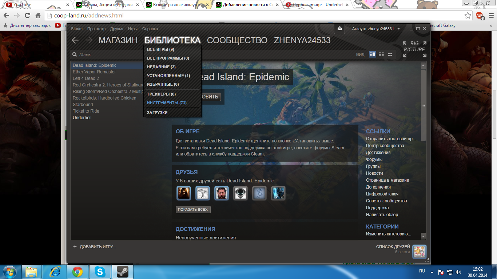Switch library to list view icon
This screenshot has height=279, width=497.
[x=381, y=54]
